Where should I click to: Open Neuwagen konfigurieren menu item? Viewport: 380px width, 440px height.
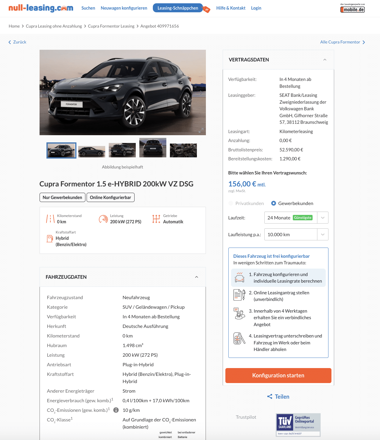(124, 8)
